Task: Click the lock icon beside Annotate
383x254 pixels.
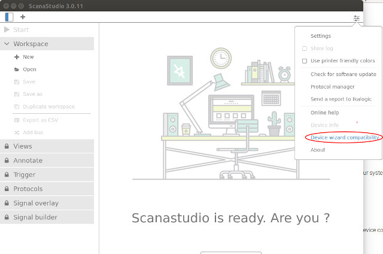Action: click(x=7, y=161)
